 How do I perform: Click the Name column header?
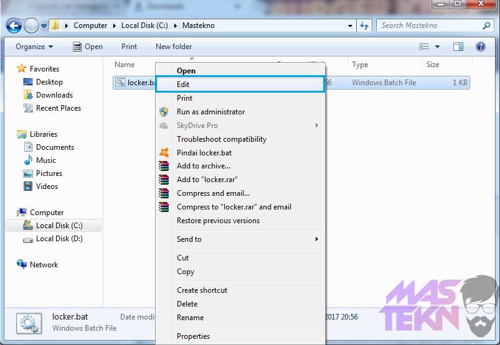tap(125, 65)
